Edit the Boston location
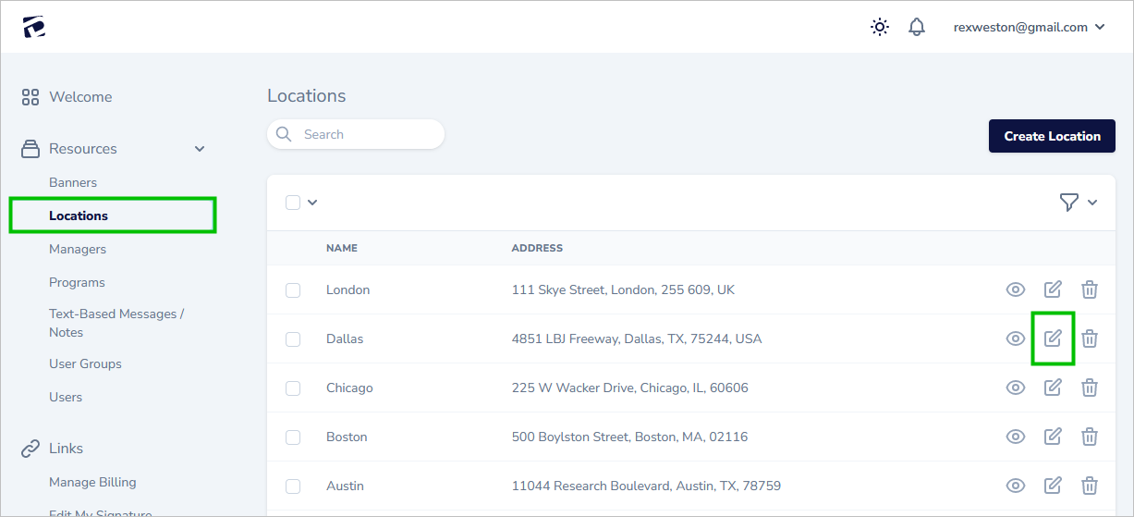Screen dimensions: 1134x517 click(x=1053, y=437)
